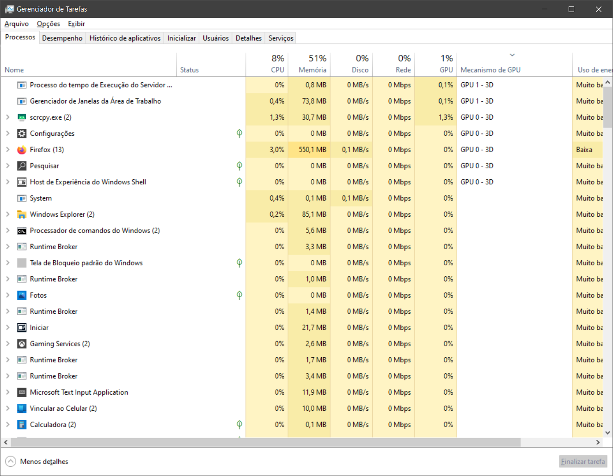Click the suspended leaf icon beside Configurações

coord(239,134)
